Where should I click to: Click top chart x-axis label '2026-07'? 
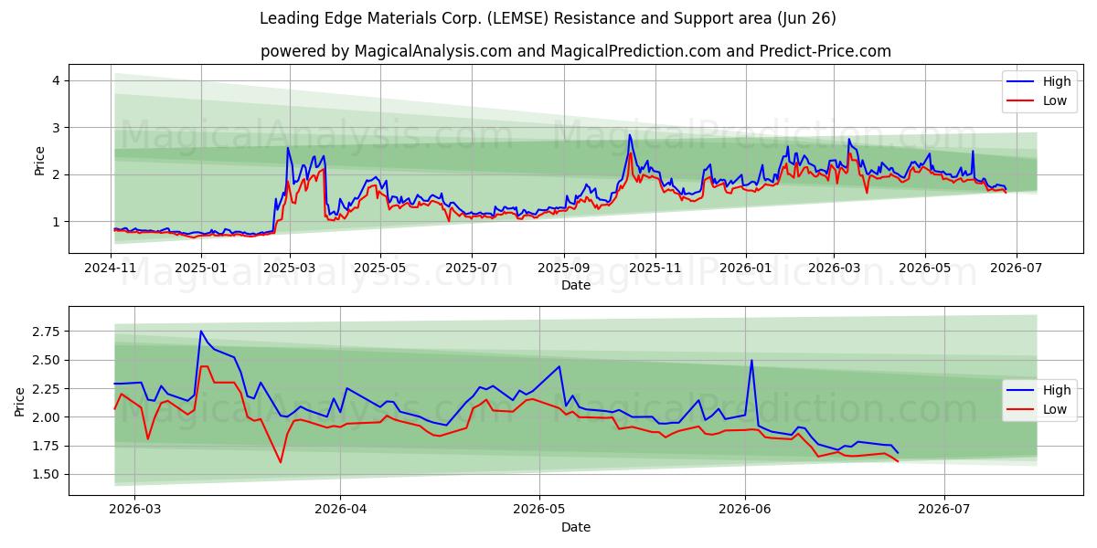(1015, 268)
